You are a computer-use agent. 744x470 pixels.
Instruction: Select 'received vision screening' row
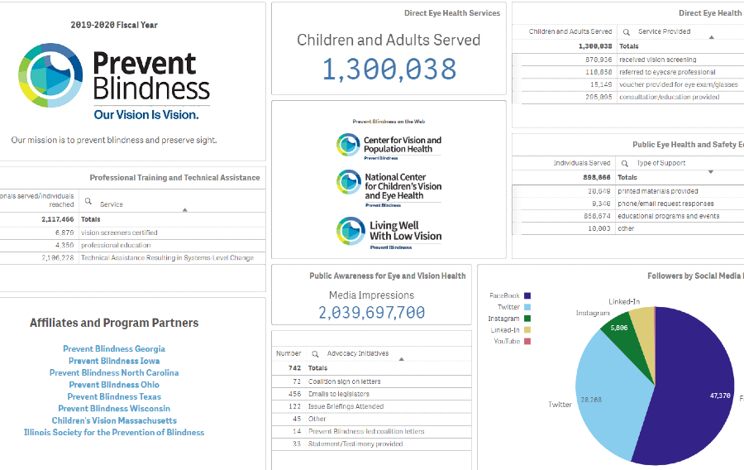(628, 60)
